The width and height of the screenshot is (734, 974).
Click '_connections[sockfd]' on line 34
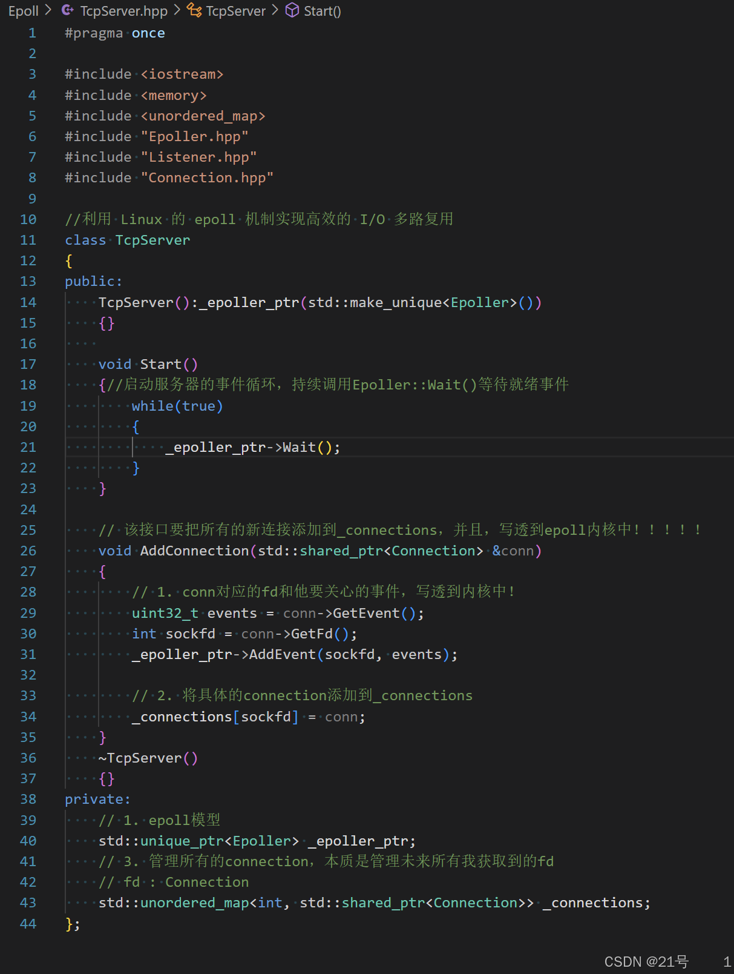click(x=215, y=717)
